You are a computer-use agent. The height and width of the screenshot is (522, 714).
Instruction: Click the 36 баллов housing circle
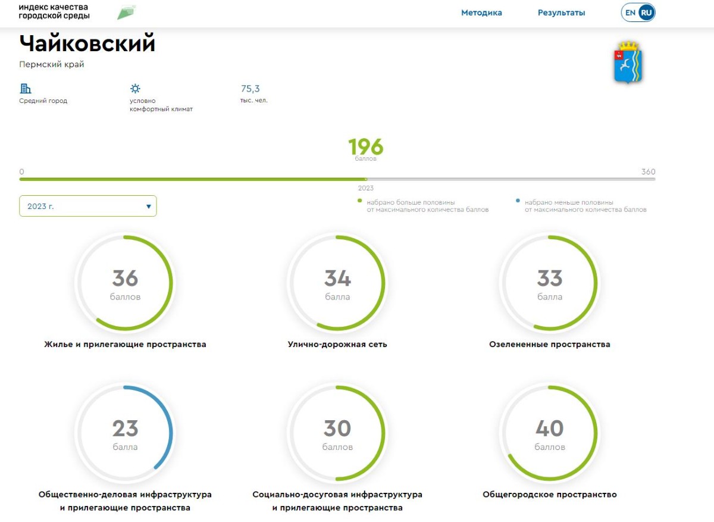pos(125,283)
